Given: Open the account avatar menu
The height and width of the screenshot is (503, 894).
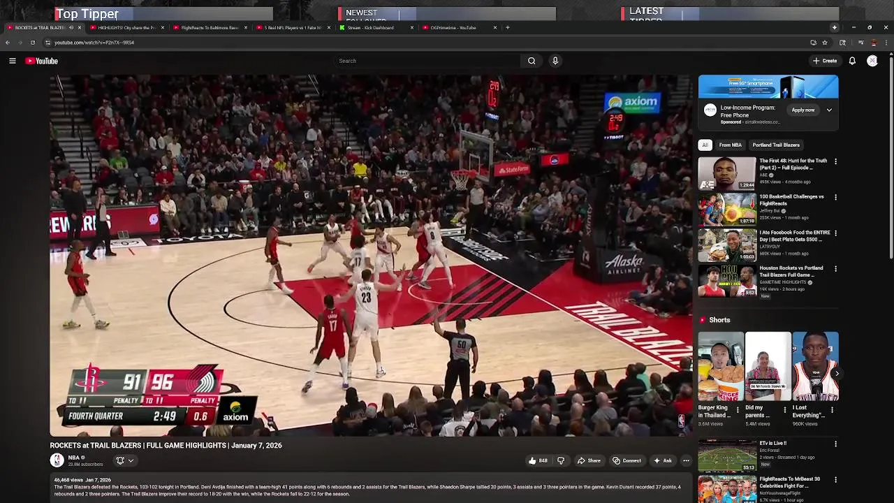Looking at the screenshot, I should (x=872, y=61).
